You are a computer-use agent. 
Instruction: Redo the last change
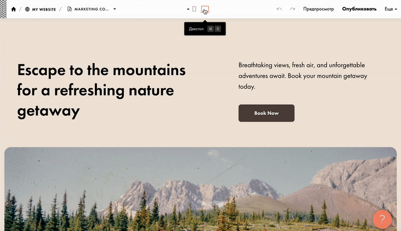(x=292, y=9)
